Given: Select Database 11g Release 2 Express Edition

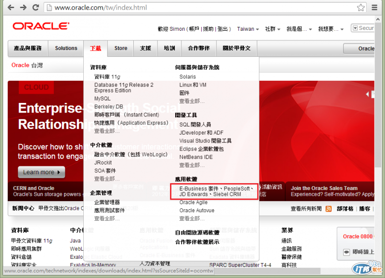Looking at the screenshot, I should (x=124, y=88).
